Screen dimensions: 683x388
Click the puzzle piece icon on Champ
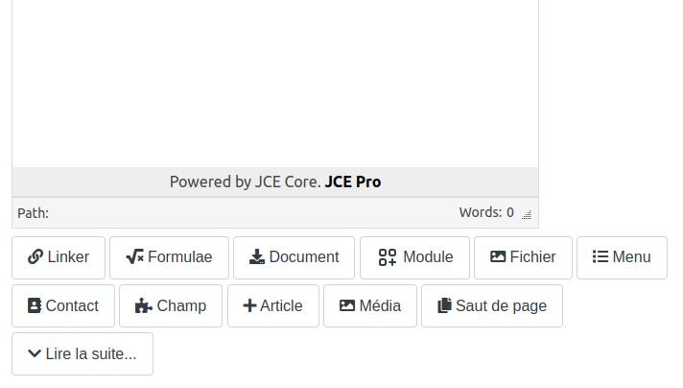click(x=143, y=306)
